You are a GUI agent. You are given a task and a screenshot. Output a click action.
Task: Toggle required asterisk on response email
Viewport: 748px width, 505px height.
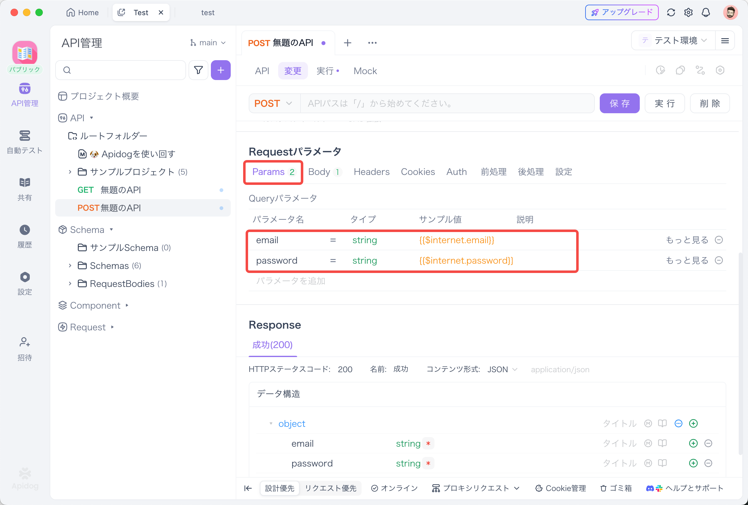[428, 444]
